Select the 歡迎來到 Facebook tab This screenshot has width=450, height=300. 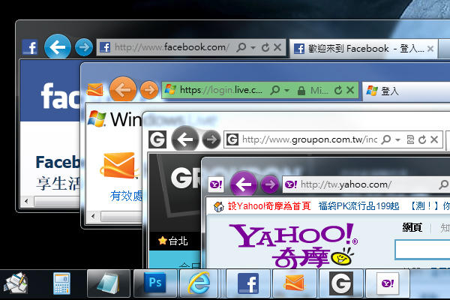pyautogui.click(x=363, y=49)
